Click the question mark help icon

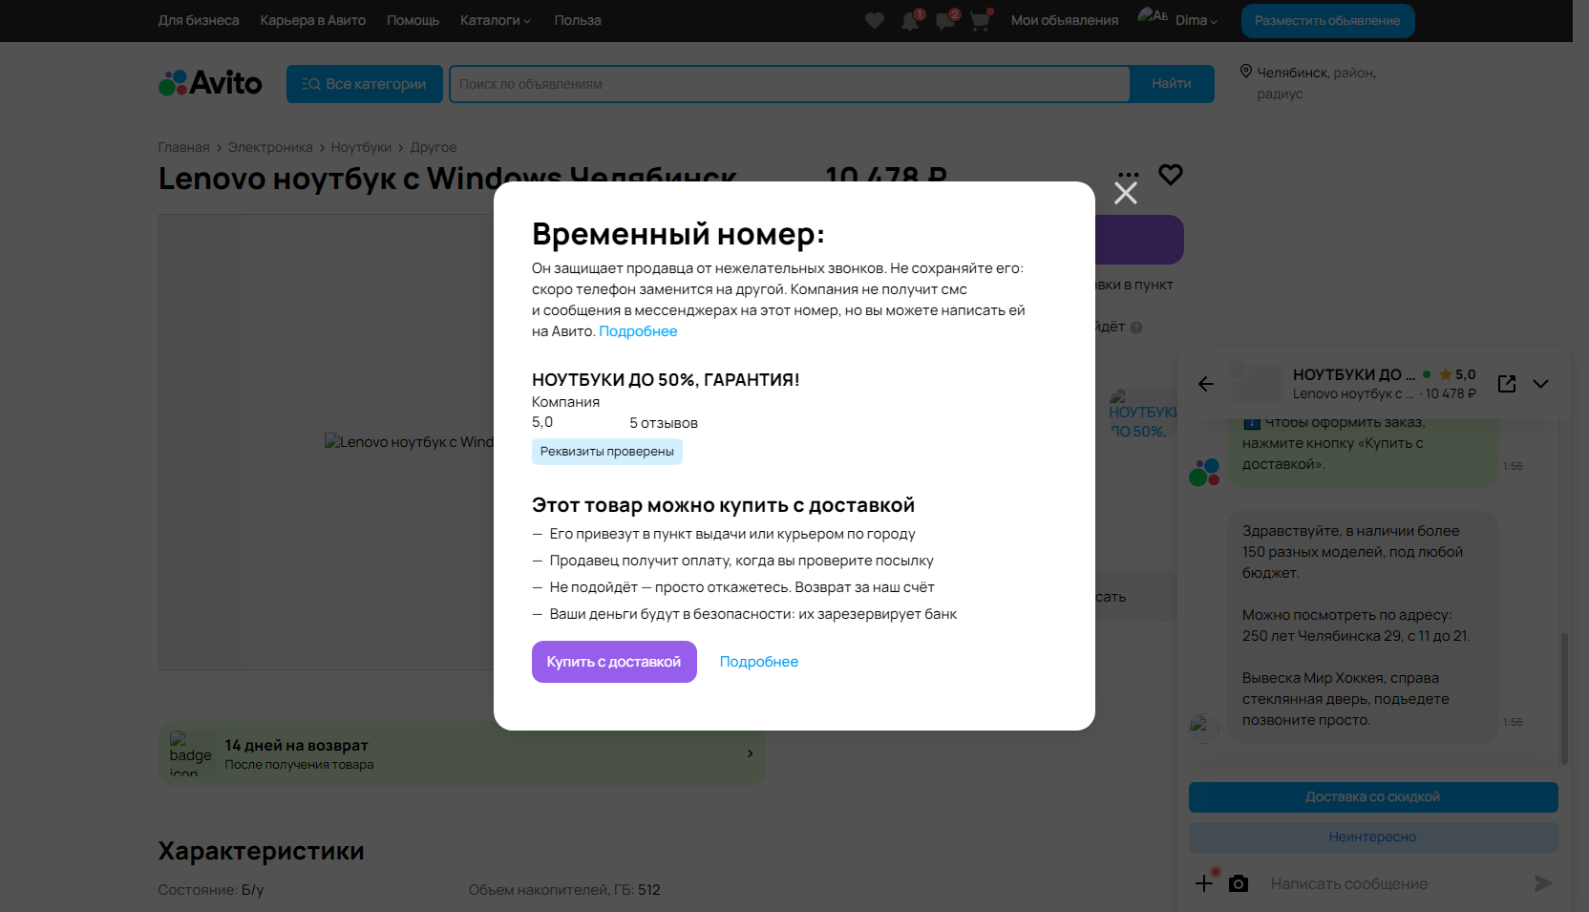tap(1136, 328)
